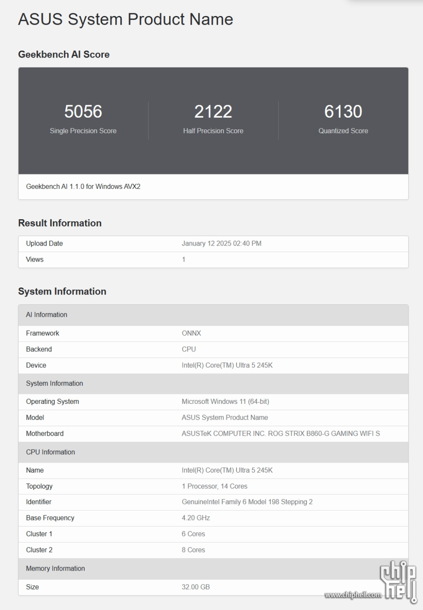Select the Core Ultra 5 245K value in Device row

click(x=227, y=365)
